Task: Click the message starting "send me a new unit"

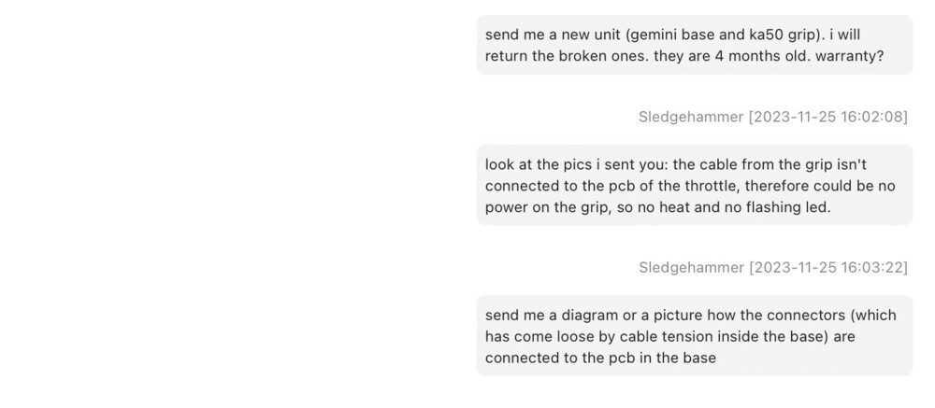Action: point(694,45)
